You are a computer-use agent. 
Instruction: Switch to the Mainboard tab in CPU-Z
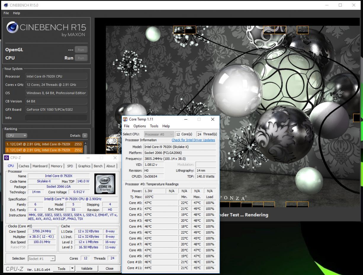pos(40,166)
